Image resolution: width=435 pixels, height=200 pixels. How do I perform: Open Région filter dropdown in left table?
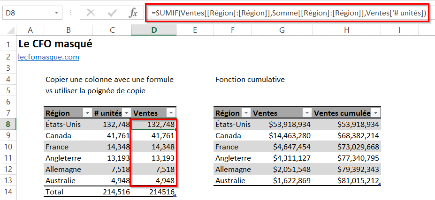pos(87,113)
